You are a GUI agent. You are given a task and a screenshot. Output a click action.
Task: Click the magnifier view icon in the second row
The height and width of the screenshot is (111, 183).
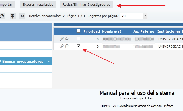pyautogui.click(x=66, y=46)
